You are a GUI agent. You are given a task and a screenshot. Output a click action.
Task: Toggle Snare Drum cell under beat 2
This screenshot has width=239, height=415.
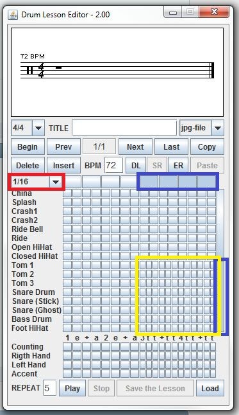point(106,292)
